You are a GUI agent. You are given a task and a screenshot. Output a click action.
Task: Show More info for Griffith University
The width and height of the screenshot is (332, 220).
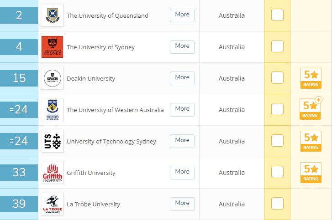(182, 173)
